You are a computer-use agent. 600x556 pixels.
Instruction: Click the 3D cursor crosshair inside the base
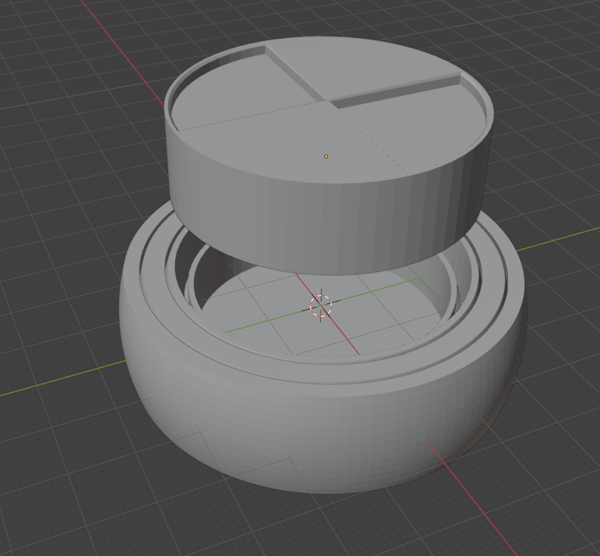coord(321,306)
